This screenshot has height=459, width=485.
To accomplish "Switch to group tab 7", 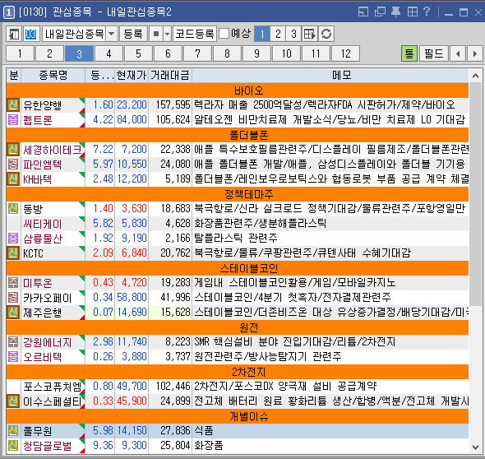I will 197,53.
